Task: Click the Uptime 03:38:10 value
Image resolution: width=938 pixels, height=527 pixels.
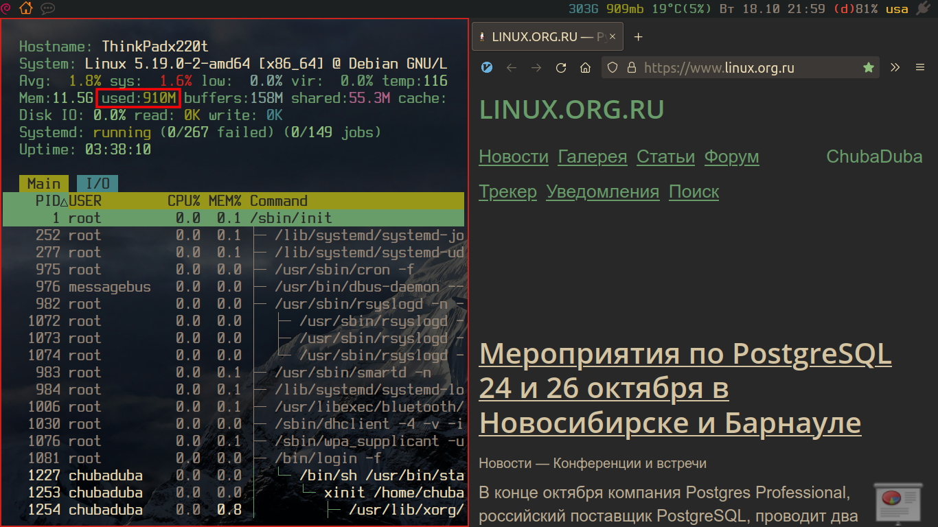Action: [118, 150]
